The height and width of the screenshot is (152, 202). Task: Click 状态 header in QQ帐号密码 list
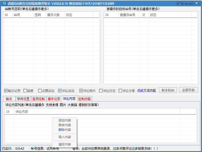(x=79, y=15)
